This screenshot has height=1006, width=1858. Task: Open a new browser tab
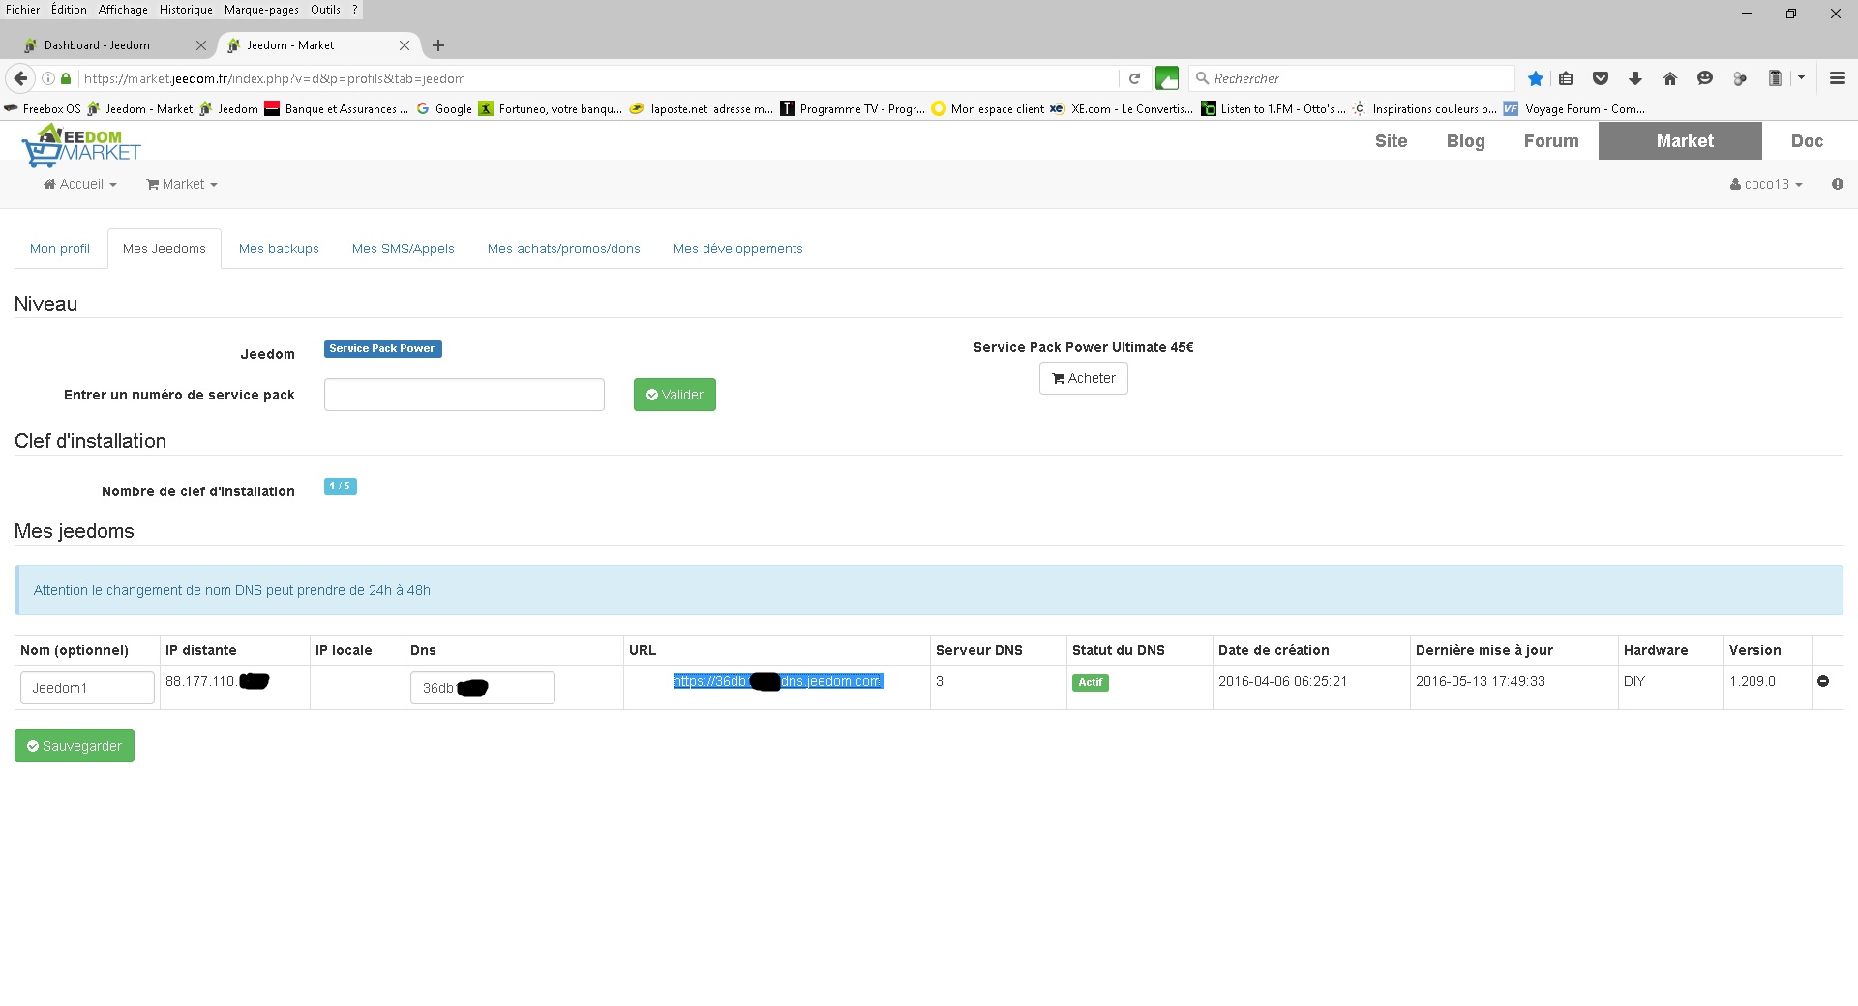438,45
